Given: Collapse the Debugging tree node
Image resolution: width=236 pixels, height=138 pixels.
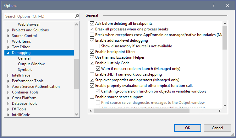Looking at the screenshot, I should [x=8, y=53].
